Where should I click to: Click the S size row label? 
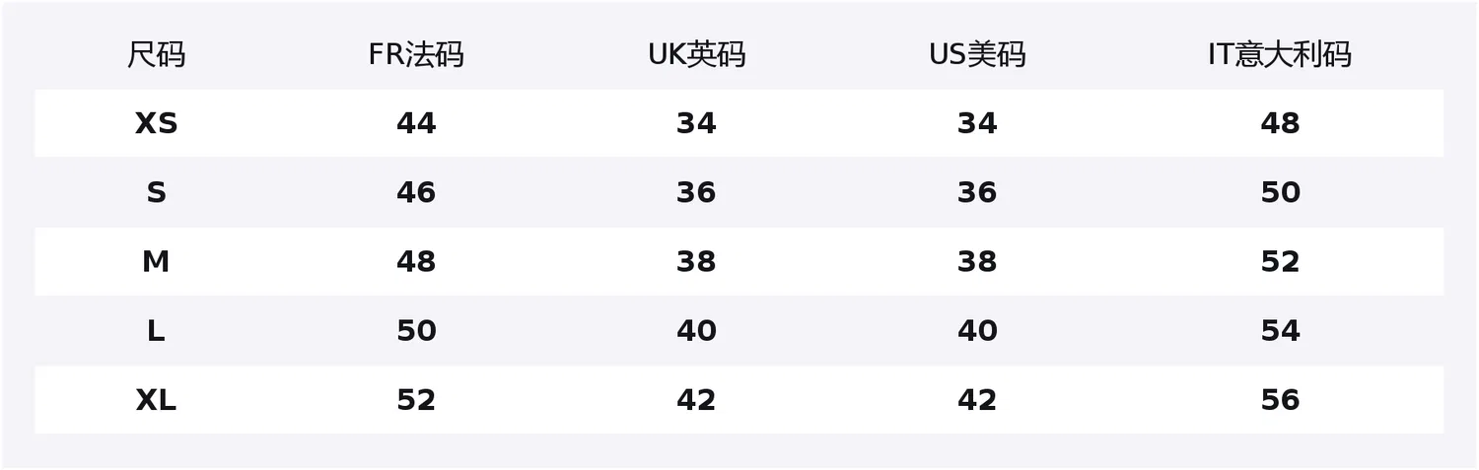[x=156, y=192]
